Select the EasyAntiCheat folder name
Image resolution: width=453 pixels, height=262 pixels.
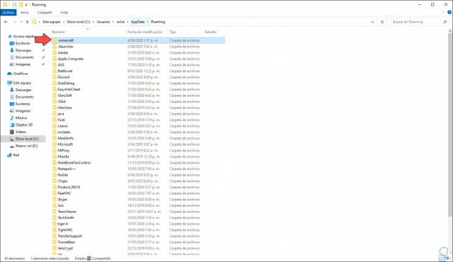pos(69,89)
